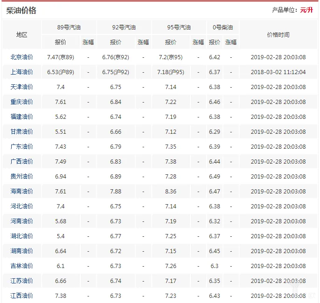Select Shanghai's 6.75(沪92) price cell
The width and height of the screenshot is (320, 303).
[x=116, y=72]
